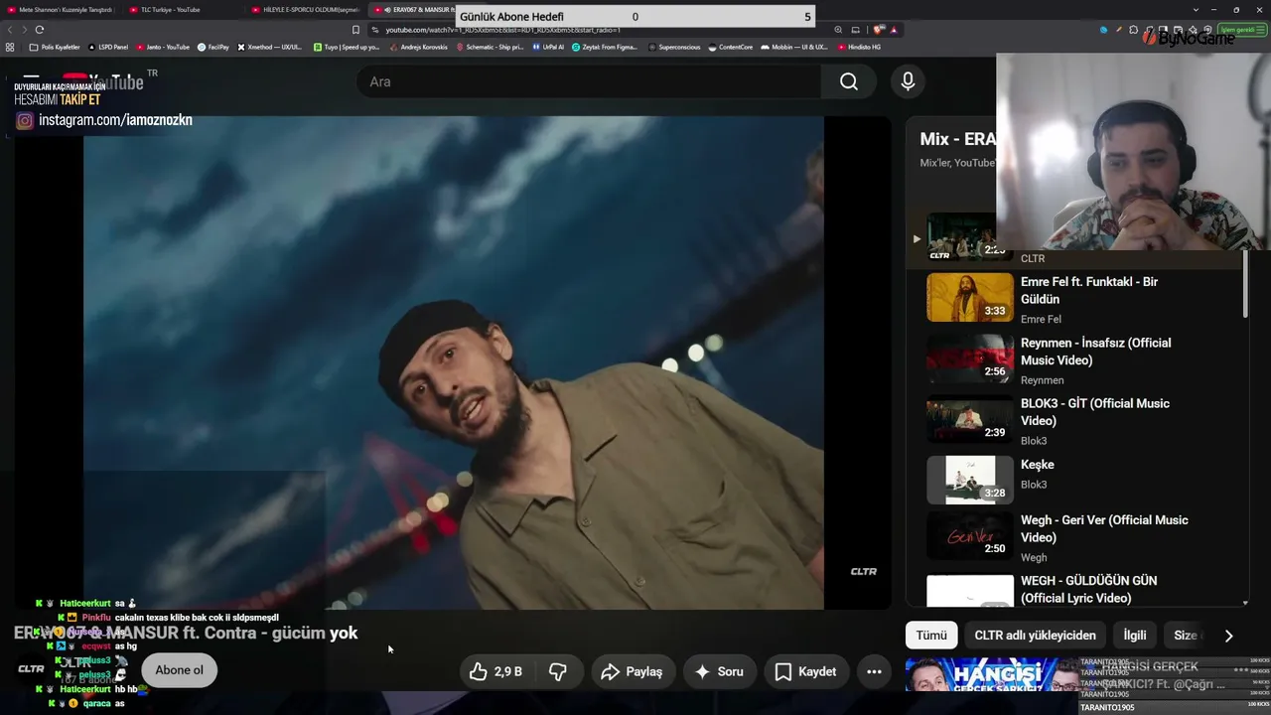Screen dimensions: 1271x715
Task: Open the browser apps grid in bookmarks bar
Action: click(10, 47)
